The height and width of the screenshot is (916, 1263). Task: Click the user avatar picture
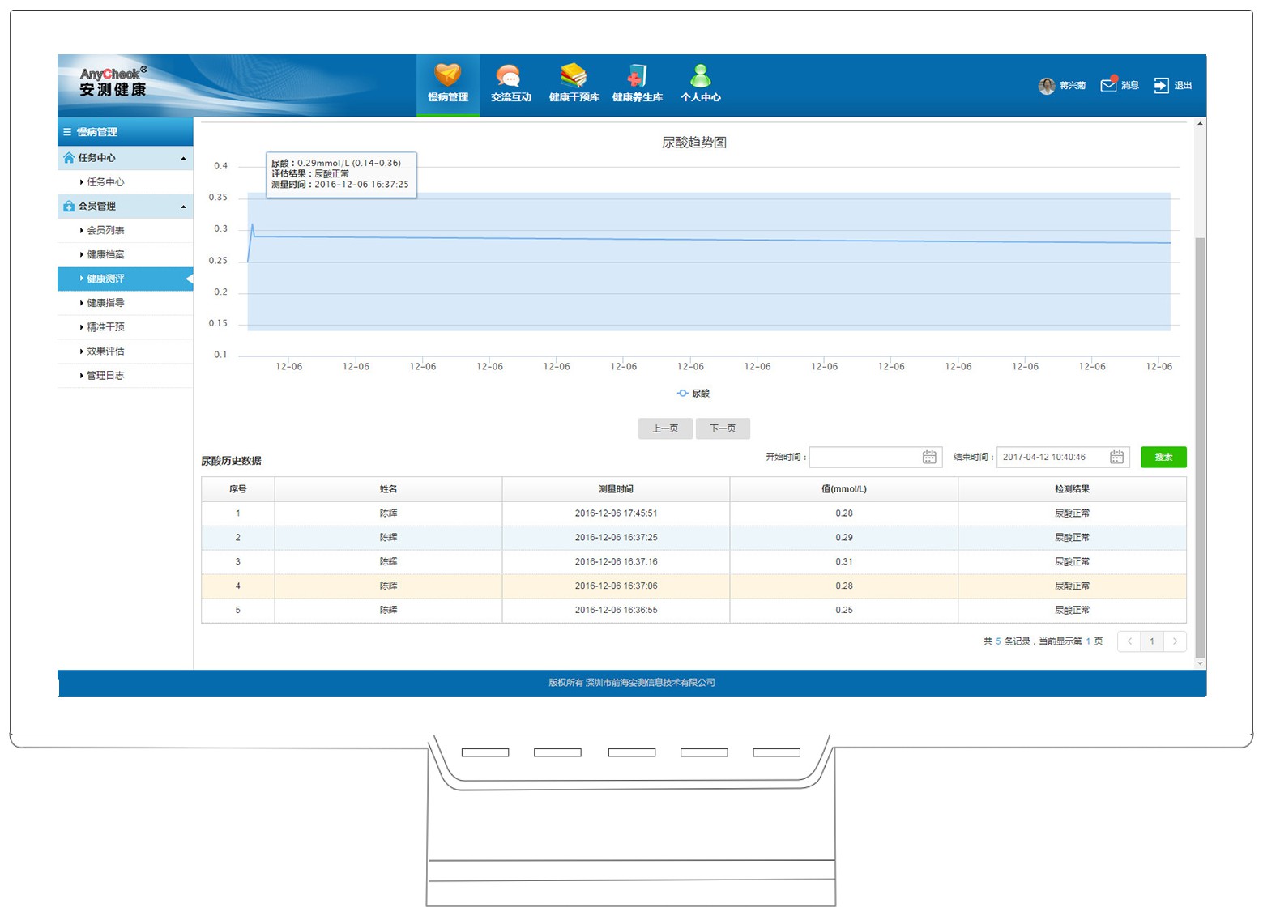(x=1046, y=85)
